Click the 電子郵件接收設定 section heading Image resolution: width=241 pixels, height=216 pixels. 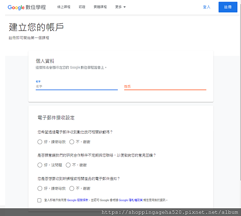tap(56, 118)
